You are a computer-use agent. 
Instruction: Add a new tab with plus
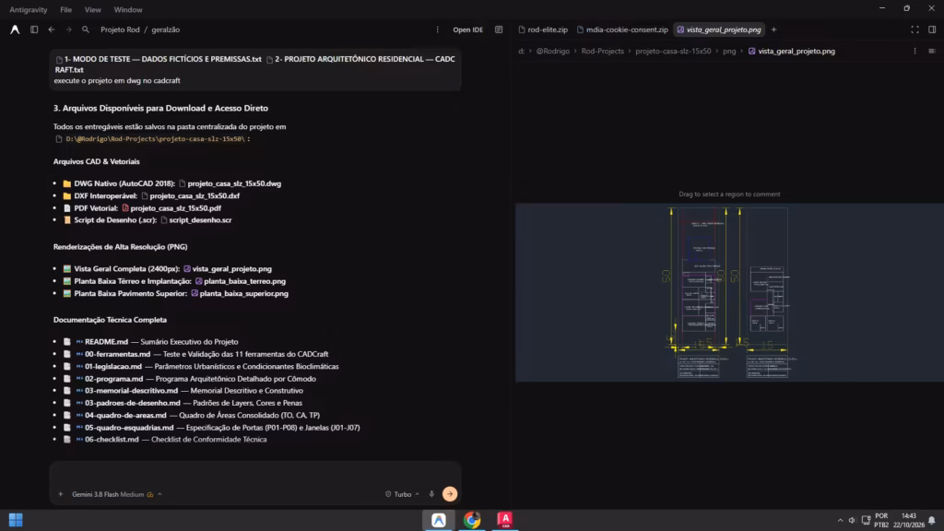point(774,29)
